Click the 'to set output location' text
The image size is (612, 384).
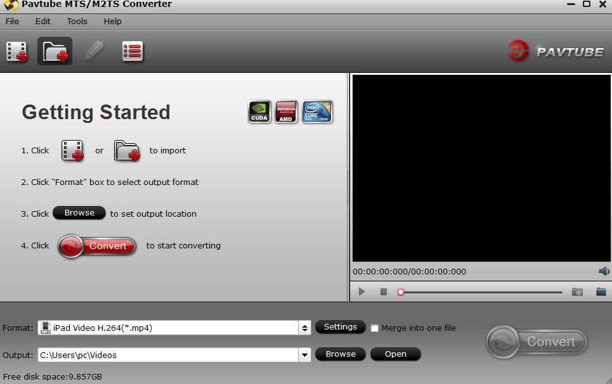tap(153, 214)
